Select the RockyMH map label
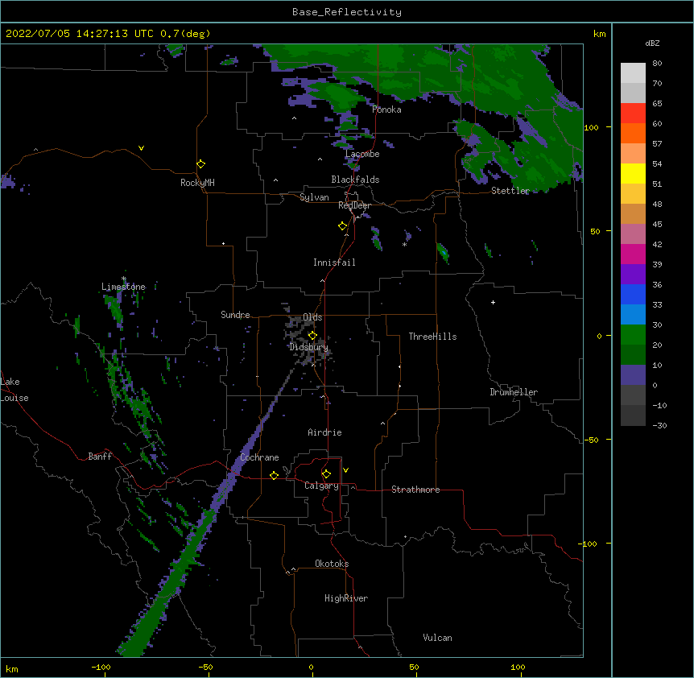The height and width of the screenshot is (678, 694). click(197, 183)
